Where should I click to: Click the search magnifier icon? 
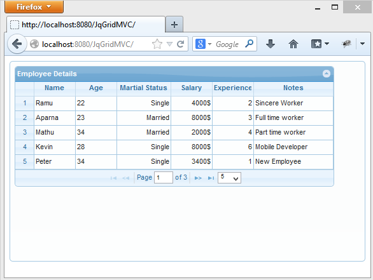(x=249, y=44)
